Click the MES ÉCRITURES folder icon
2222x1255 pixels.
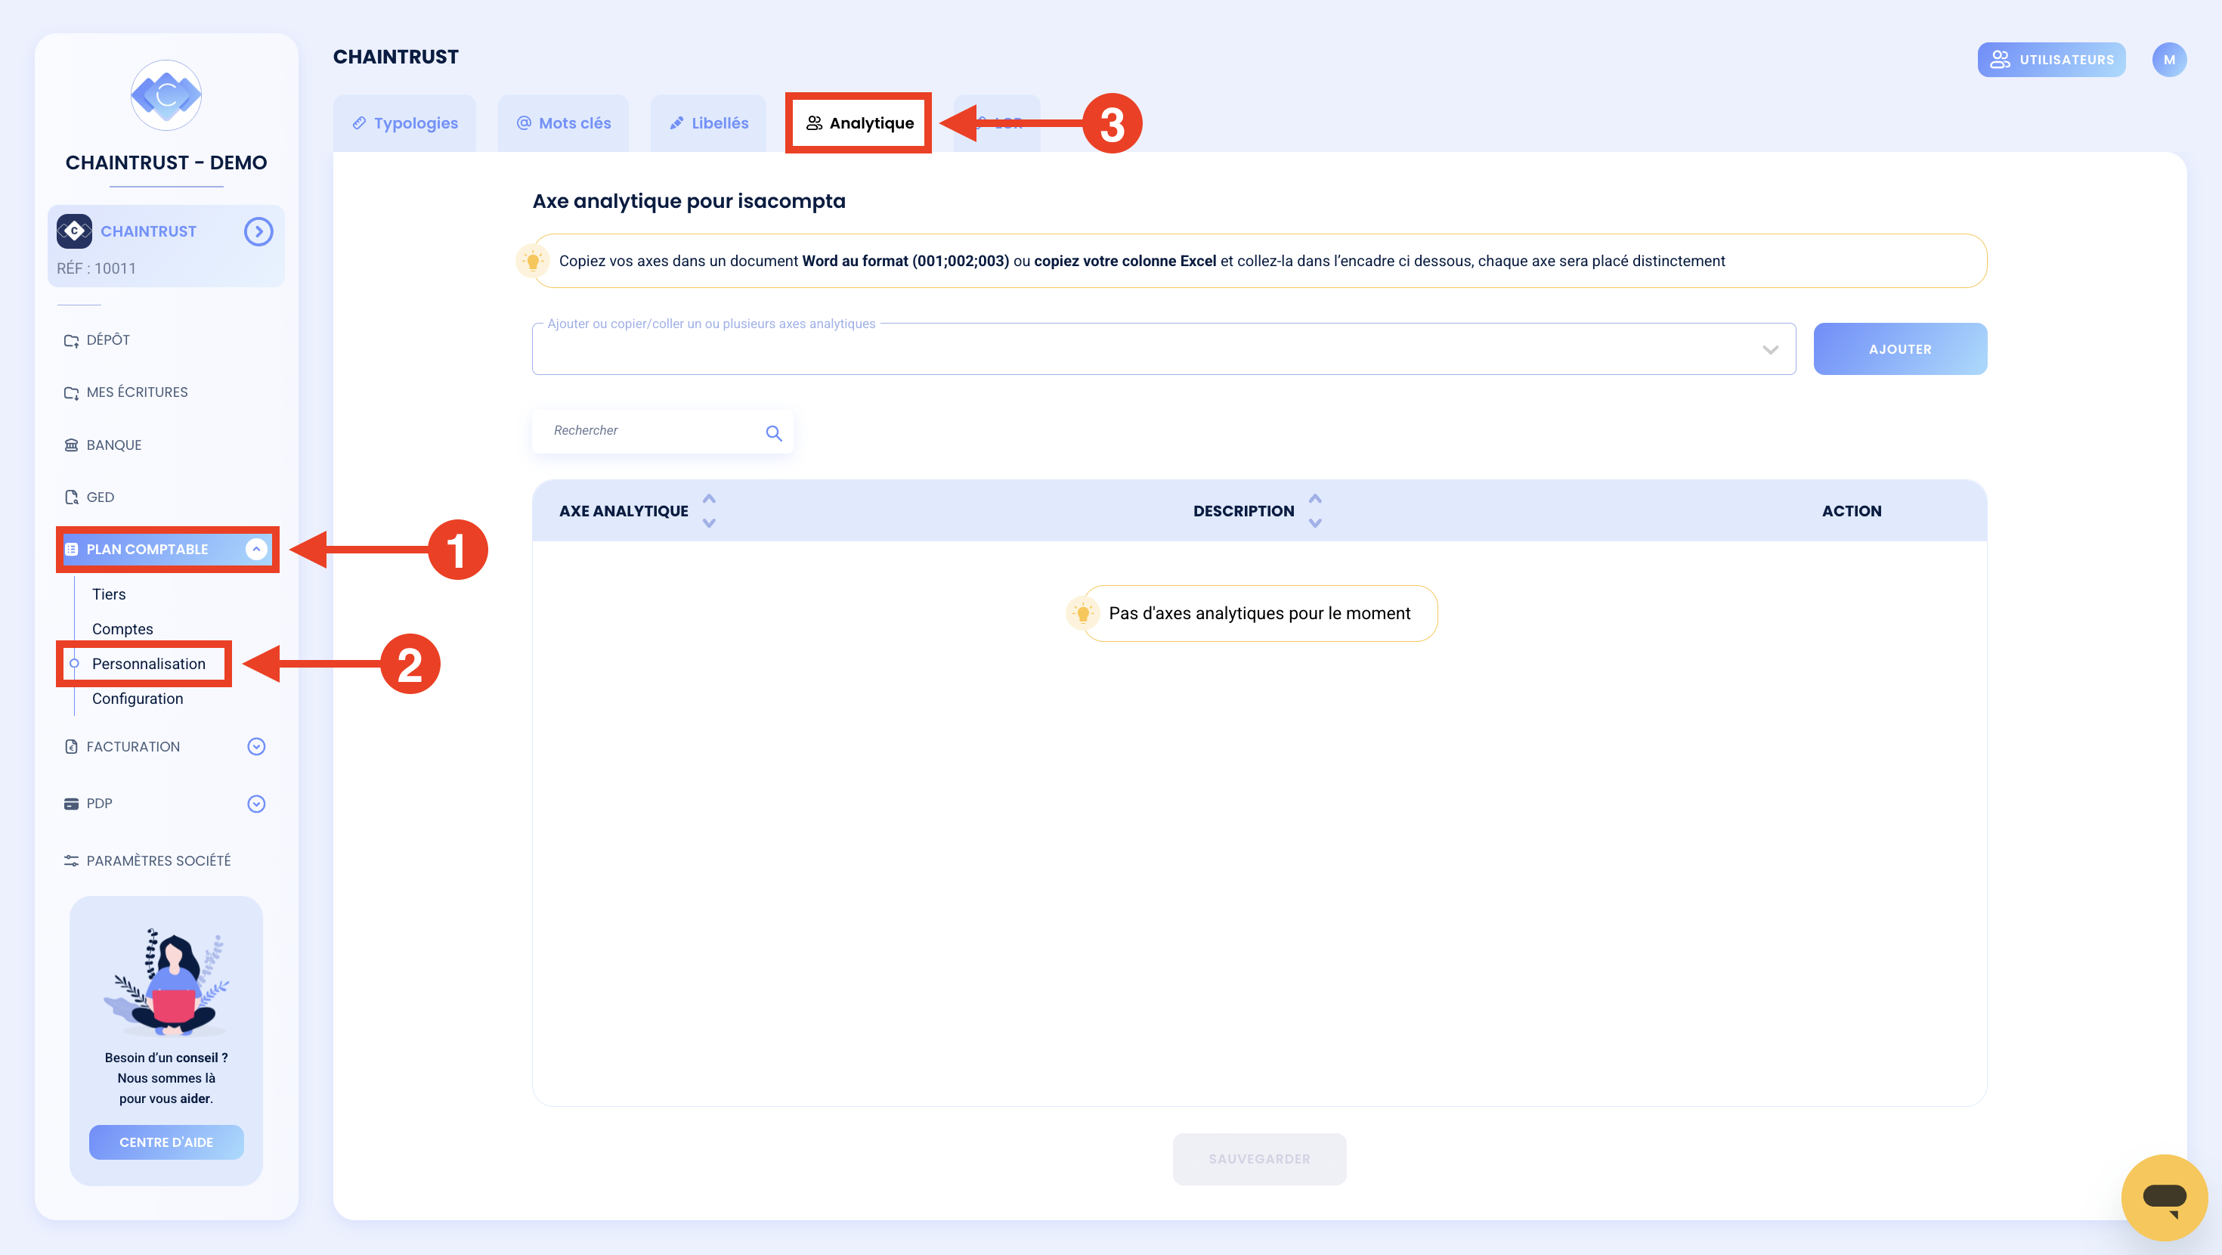71,392
